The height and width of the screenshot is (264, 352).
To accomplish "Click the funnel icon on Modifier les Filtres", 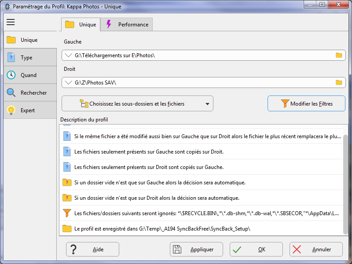I will point(285,103).
